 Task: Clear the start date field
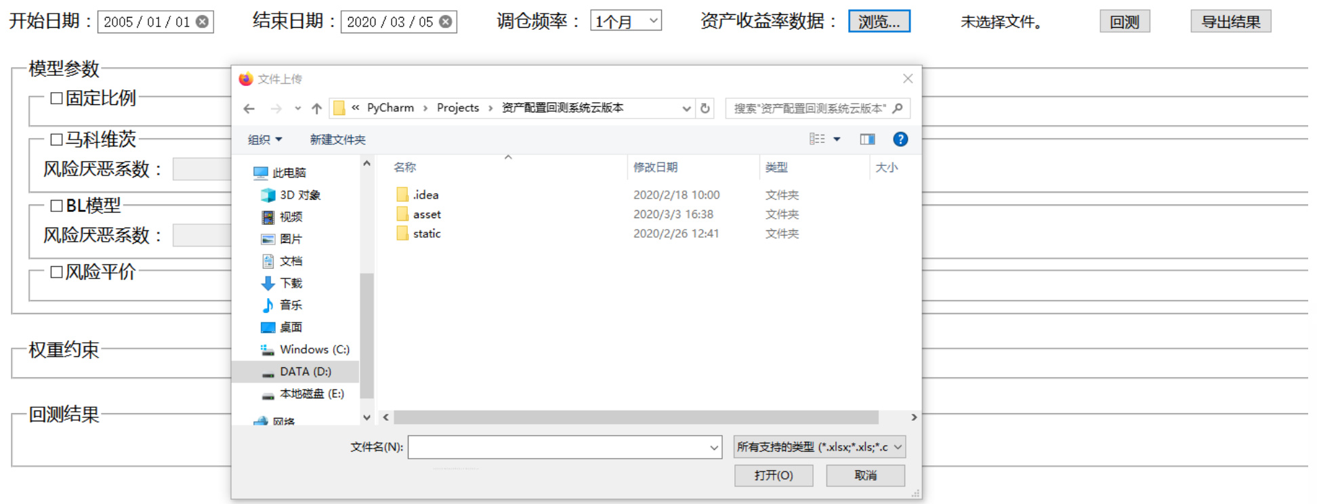(203, 22)
